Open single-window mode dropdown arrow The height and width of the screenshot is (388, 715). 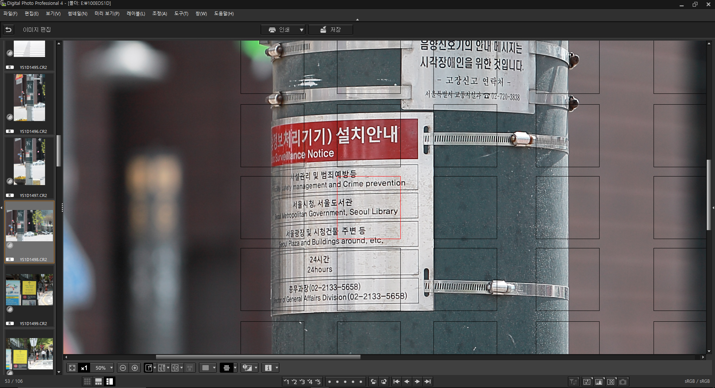pos(155,368)
